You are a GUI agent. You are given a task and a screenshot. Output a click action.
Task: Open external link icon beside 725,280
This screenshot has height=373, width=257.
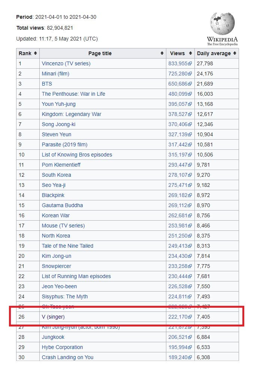tap(190, 74)
